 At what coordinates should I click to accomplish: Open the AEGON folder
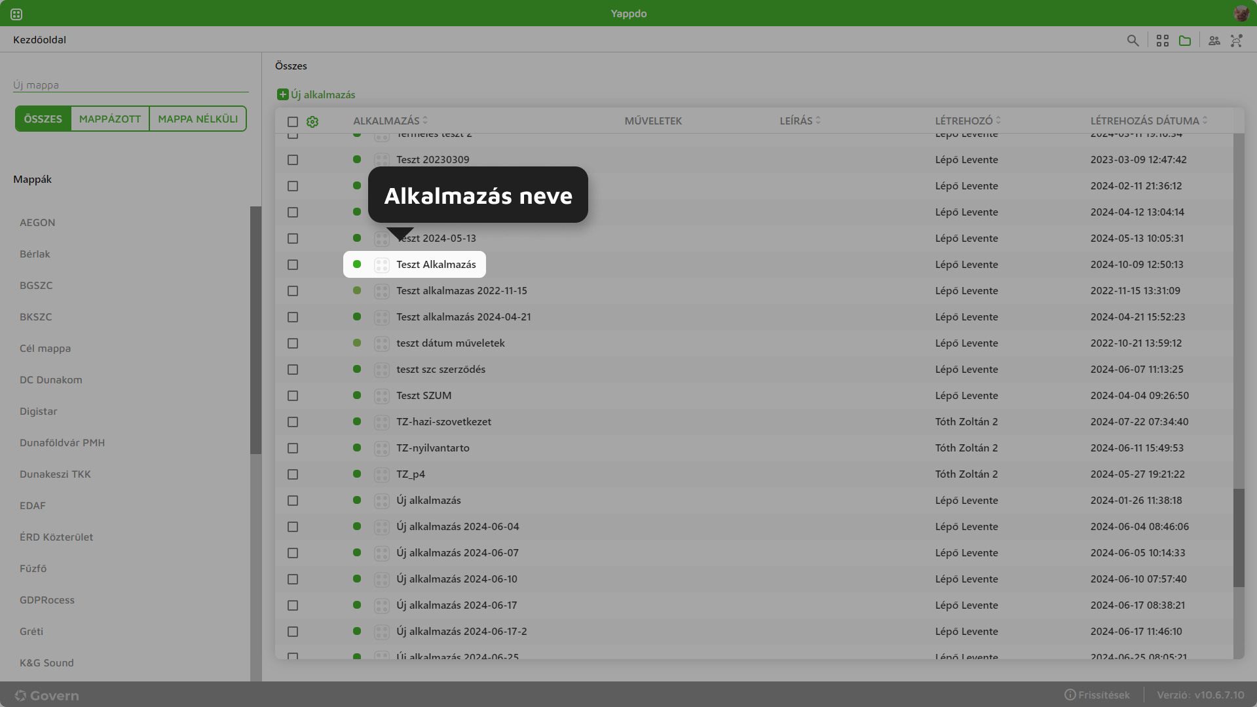point(37,222)
